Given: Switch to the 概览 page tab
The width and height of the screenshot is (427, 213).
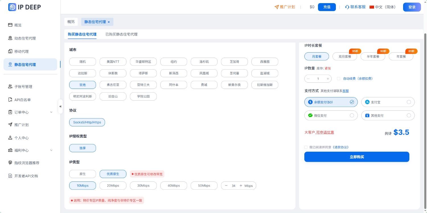Looking at the screenshot, I should [71, 22].
